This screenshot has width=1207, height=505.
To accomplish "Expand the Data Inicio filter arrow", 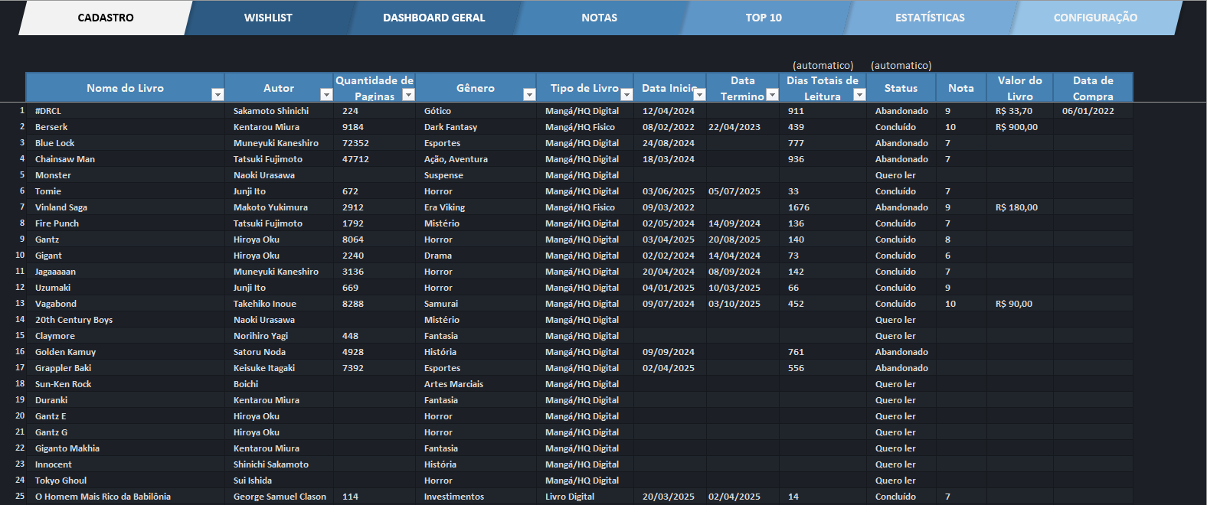I will [699, 94].
